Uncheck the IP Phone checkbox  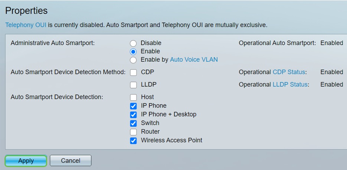pos(133,106)
